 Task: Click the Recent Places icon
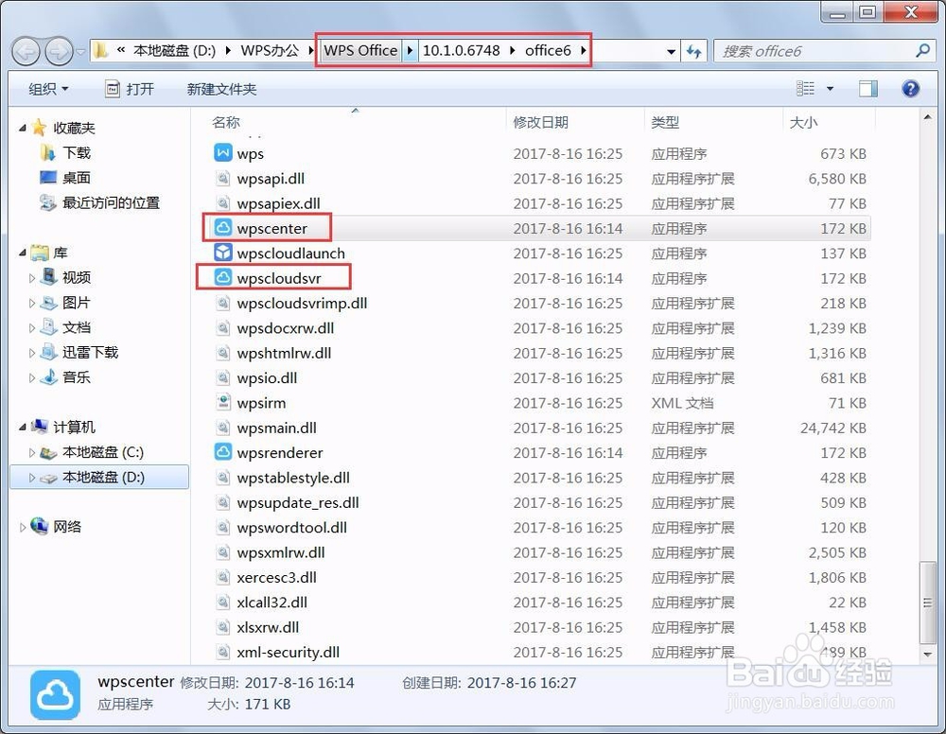[x=47, y=202]
